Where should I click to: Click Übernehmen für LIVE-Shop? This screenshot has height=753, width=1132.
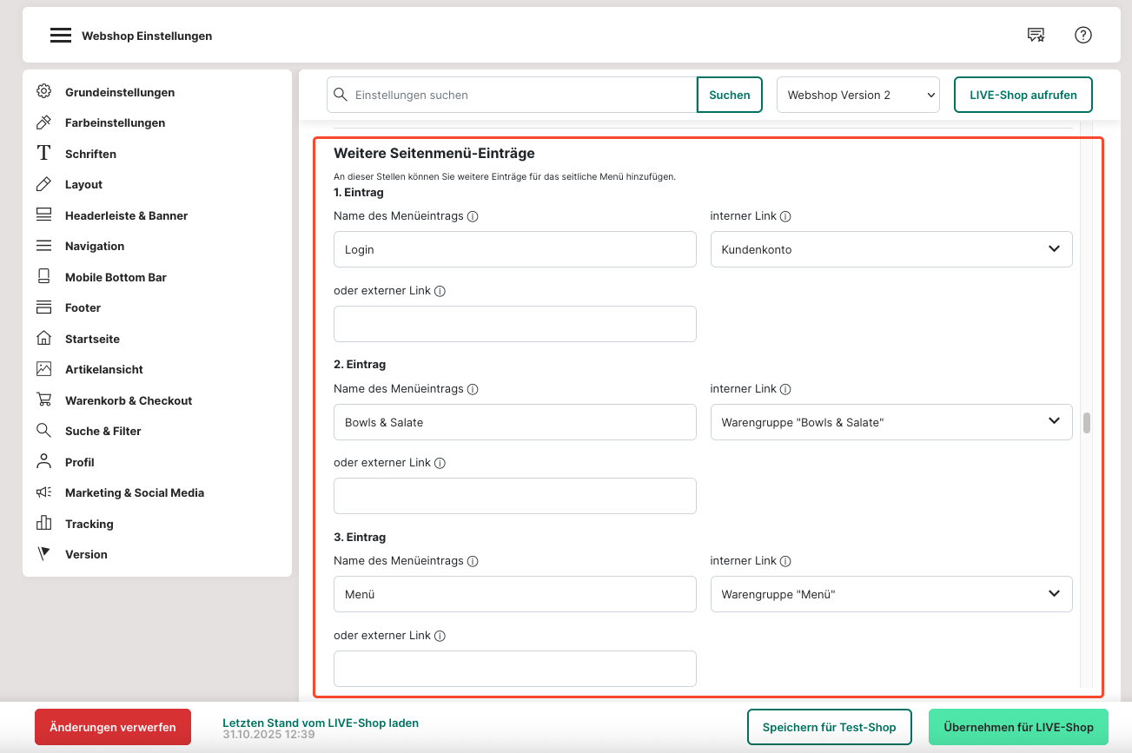(1018, 727)
